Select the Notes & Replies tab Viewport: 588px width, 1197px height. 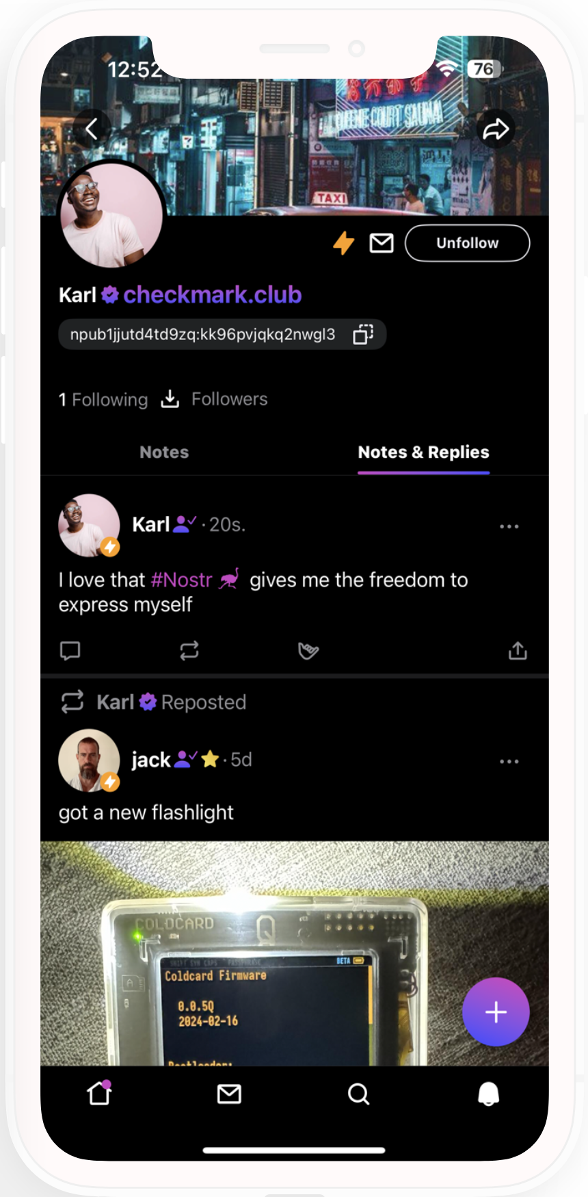[423, 452]
